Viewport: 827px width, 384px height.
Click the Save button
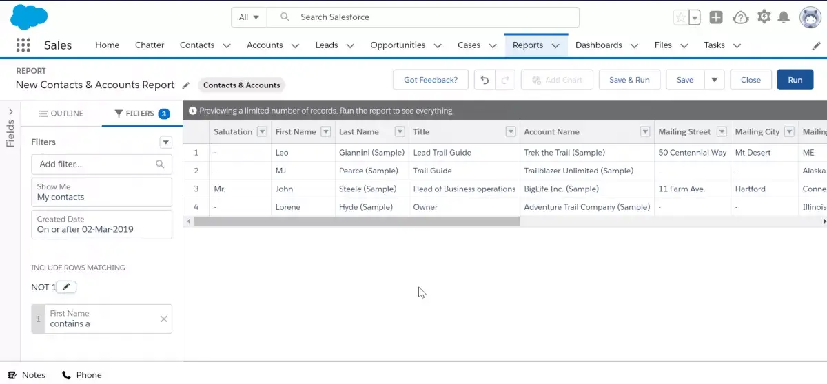(685, 80)
